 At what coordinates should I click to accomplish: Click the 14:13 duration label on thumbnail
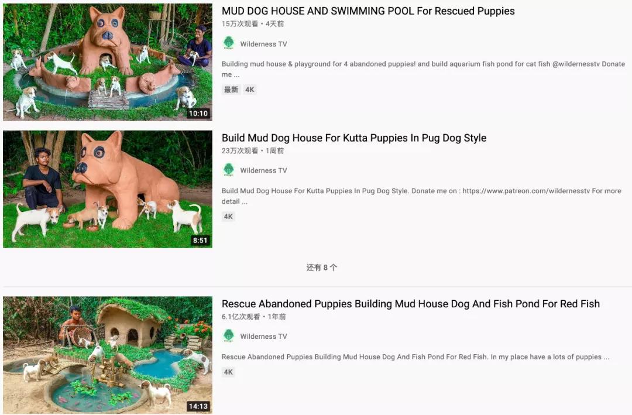198,406
